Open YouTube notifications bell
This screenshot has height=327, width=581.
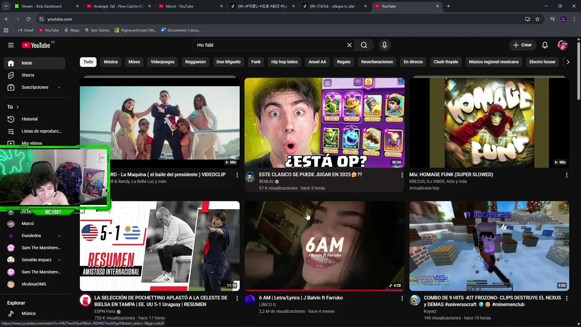point(545,45)
